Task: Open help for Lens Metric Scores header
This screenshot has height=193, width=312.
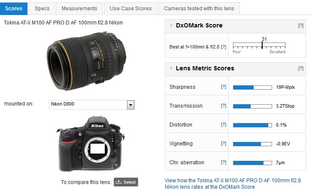Action: pos(301,68)
